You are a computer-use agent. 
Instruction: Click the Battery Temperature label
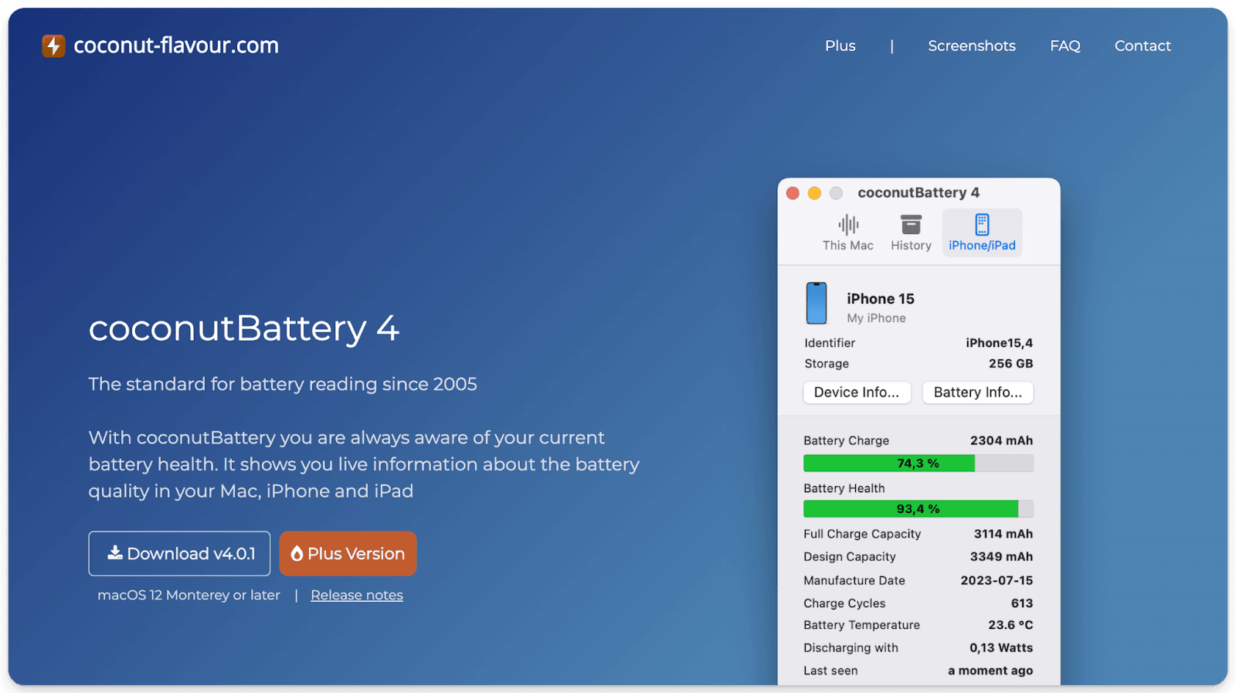tap(862, 625)
